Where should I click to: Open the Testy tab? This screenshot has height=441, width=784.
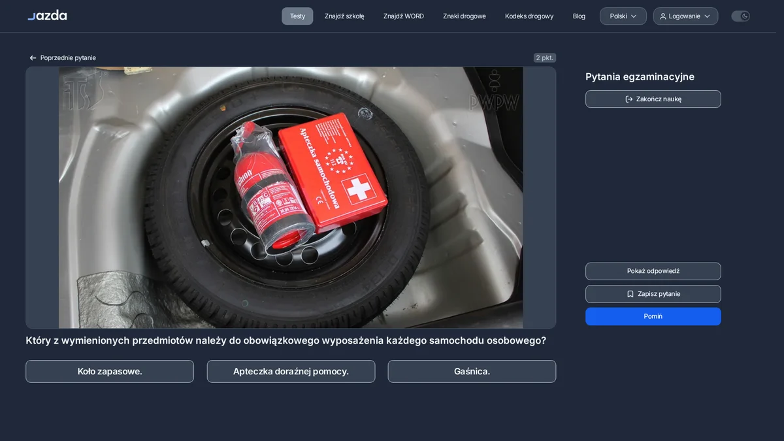point(297,16)
